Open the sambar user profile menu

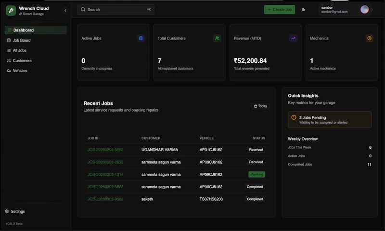tap(346, 10)
